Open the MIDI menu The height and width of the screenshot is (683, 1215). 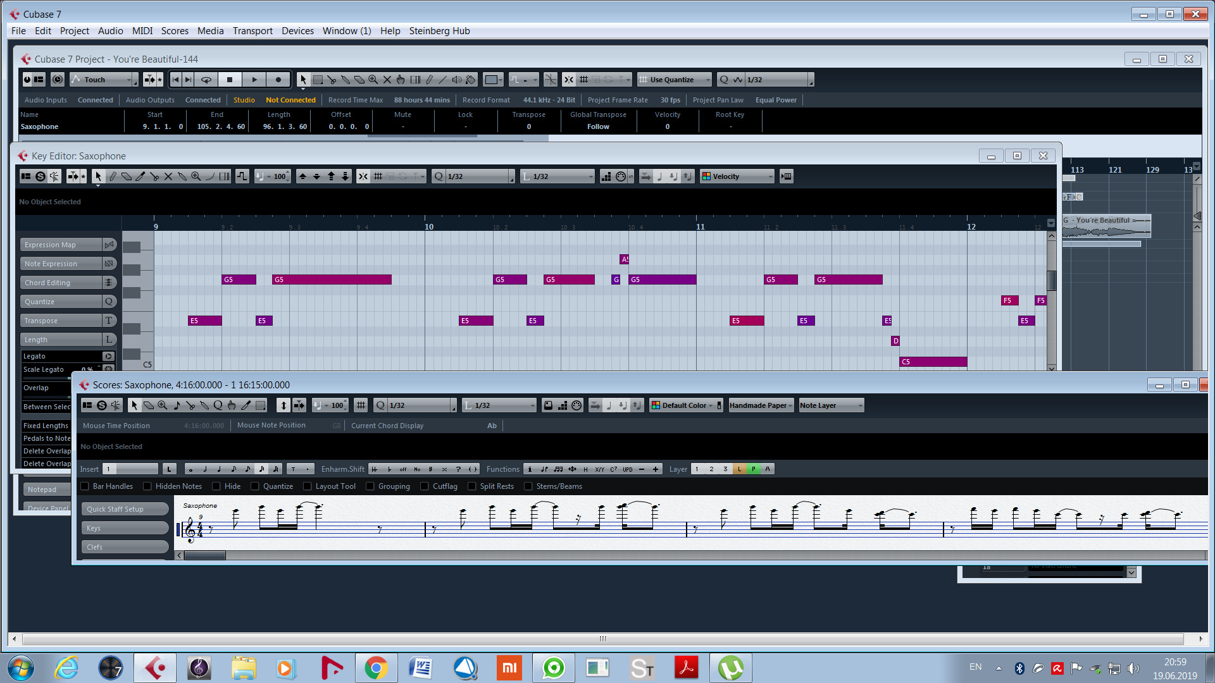tap(142, 31)
